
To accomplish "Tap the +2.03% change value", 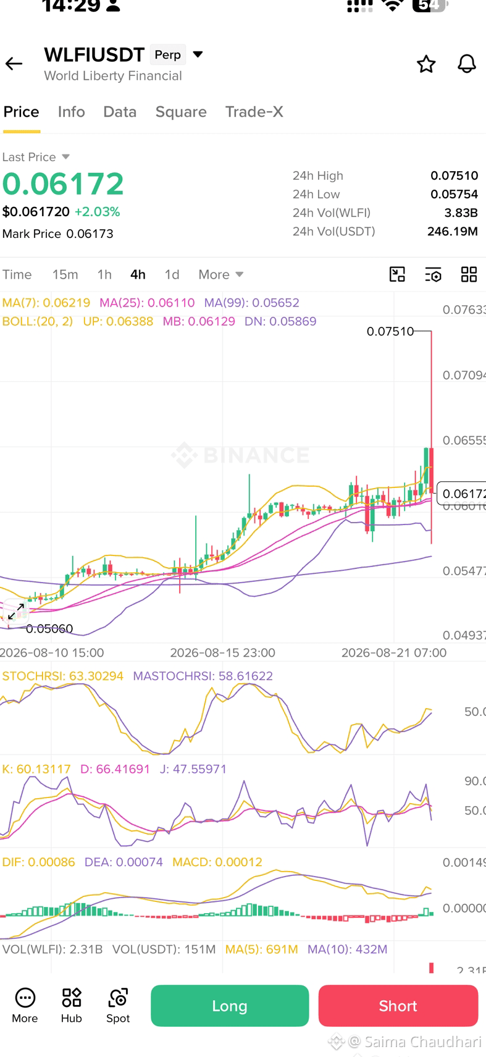I will (98, 212).
